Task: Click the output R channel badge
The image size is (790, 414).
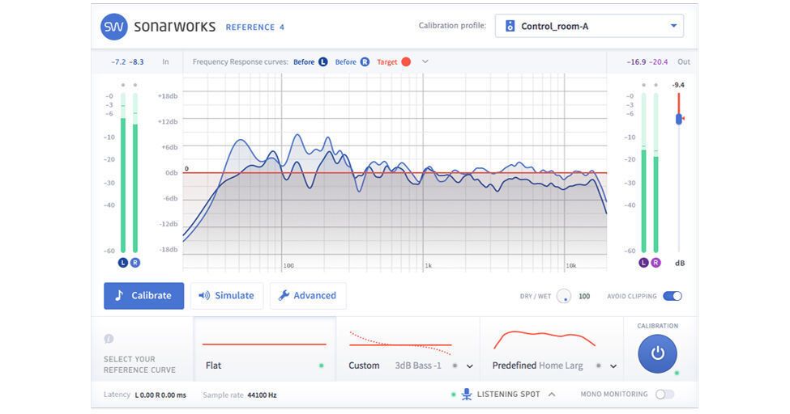Action: click(655, 263)
